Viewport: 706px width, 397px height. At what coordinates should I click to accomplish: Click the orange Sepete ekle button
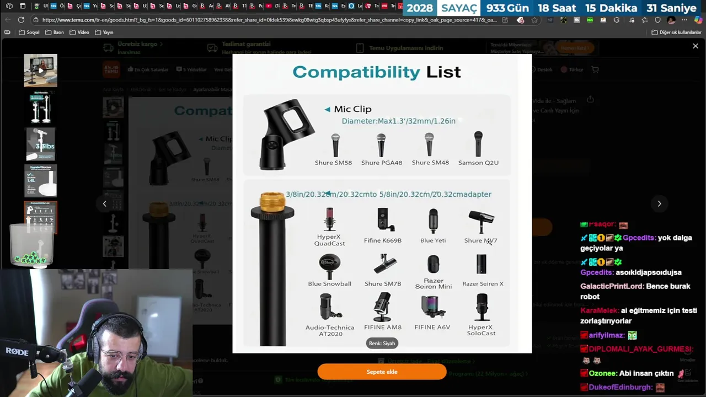pos(382,372)
